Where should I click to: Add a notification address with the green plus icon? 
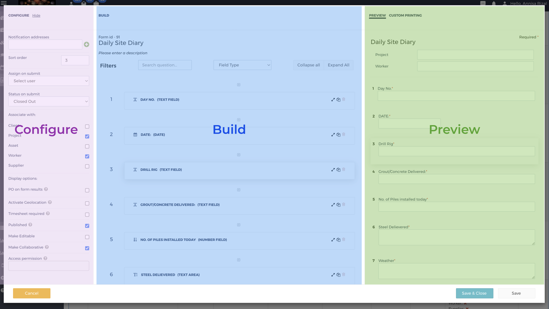pyautogui.click(x=87, y=44)
